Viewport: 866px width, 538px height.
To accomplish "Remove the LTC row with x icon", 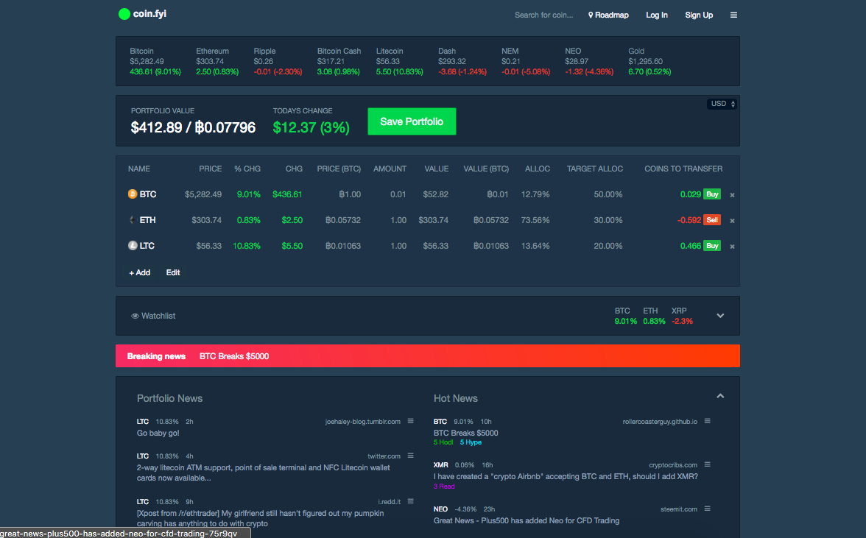I will tap(732, 247).
